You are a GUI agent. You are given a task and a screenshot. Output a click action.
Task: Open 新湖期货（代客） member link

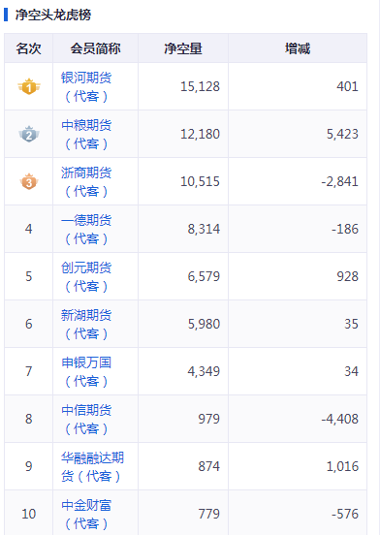(x=86, y=324)
